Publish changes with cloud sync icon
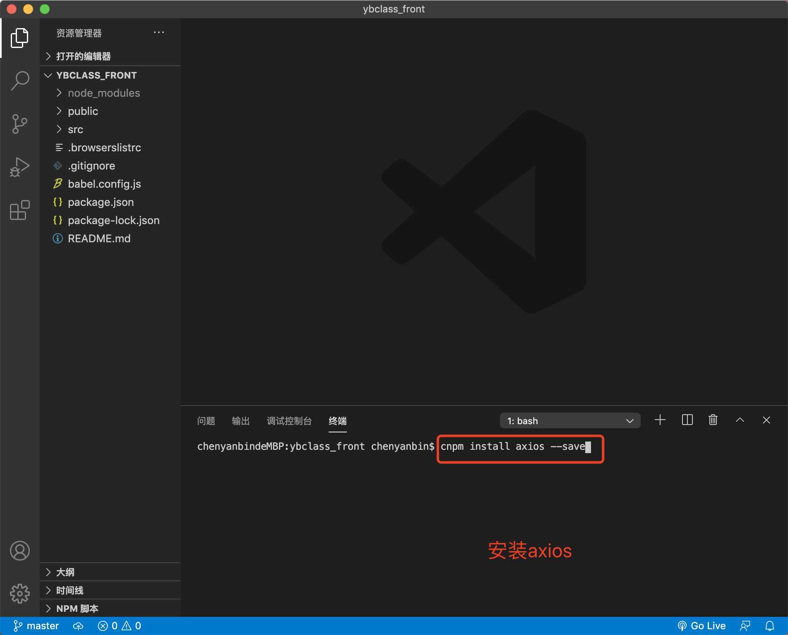Image resolution: width=788 pixels, height=635 pixels. (x=78, y=626)
